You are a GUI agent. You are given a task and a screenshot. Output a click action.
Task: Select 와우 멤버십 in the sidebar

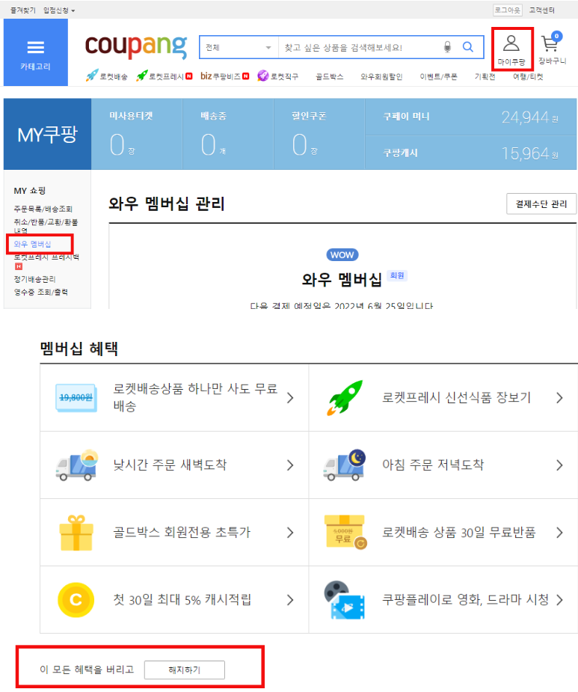[32, 244]
